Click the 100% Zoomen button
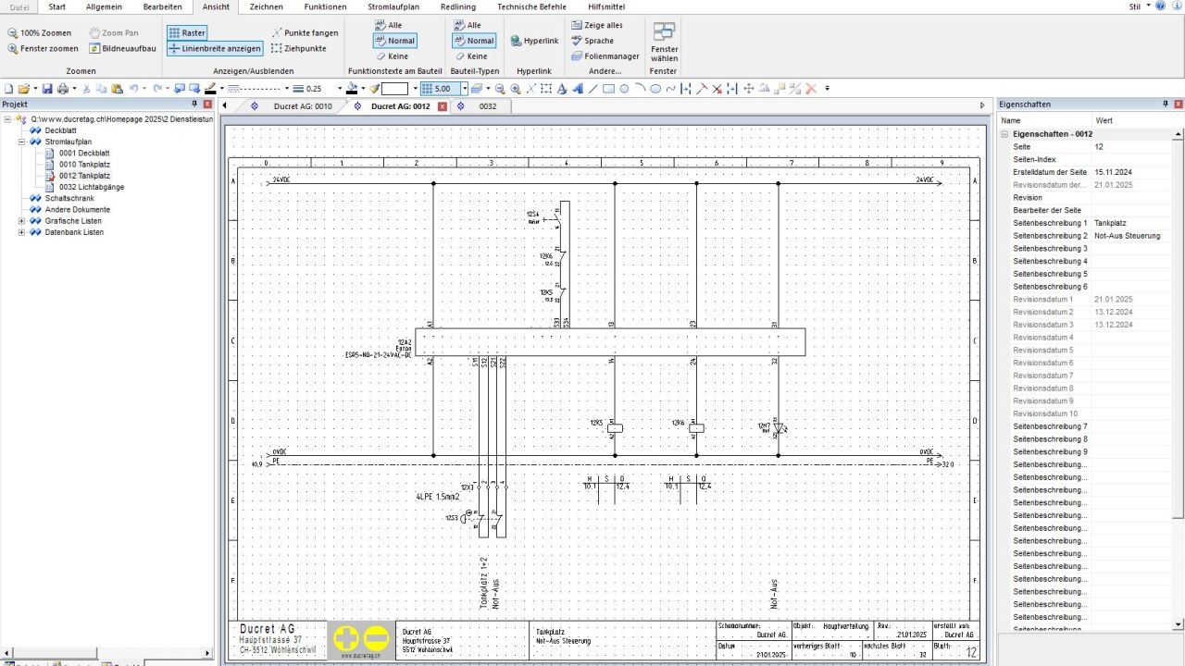This screenshot has height=666, width=1185. [39, 32]
